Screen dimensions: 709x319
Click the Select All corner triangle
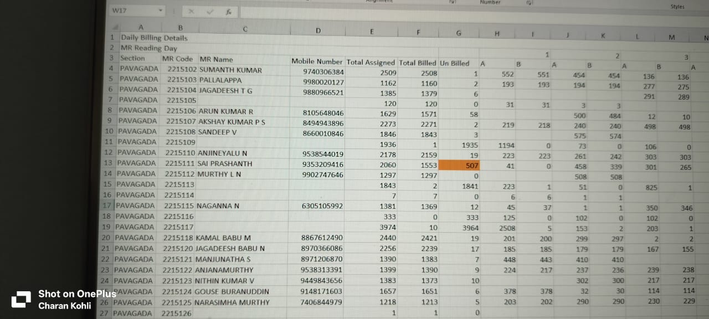[115, 27]
